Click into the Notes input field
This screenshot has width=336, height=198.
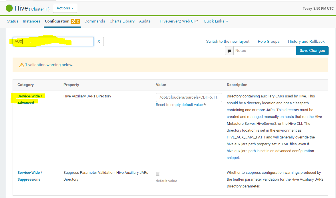265,51
